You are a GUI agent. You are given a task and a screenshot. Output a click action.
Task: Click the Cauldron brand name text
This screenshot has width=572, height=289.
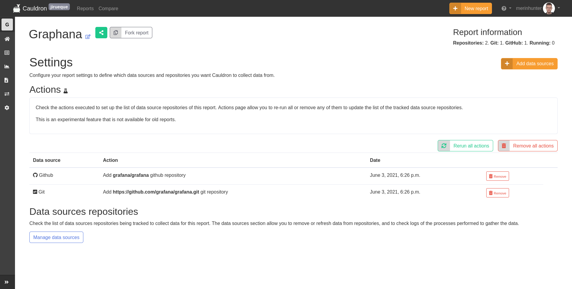[35, 8]
